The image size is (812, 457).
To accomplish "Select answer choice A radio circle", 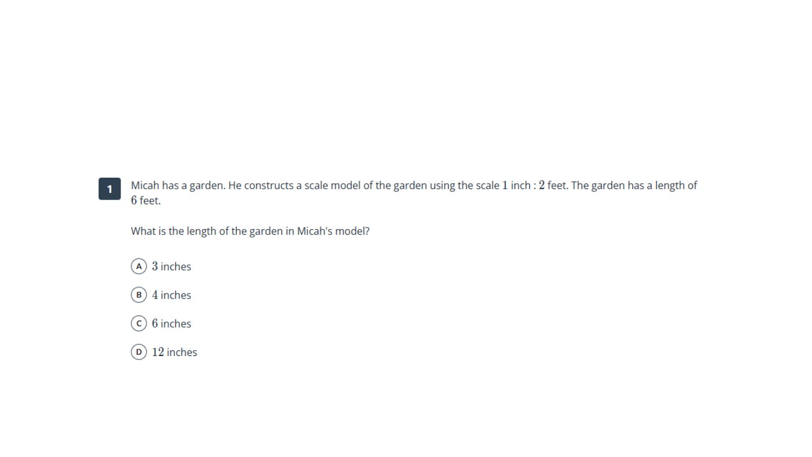I will [139, 266].
